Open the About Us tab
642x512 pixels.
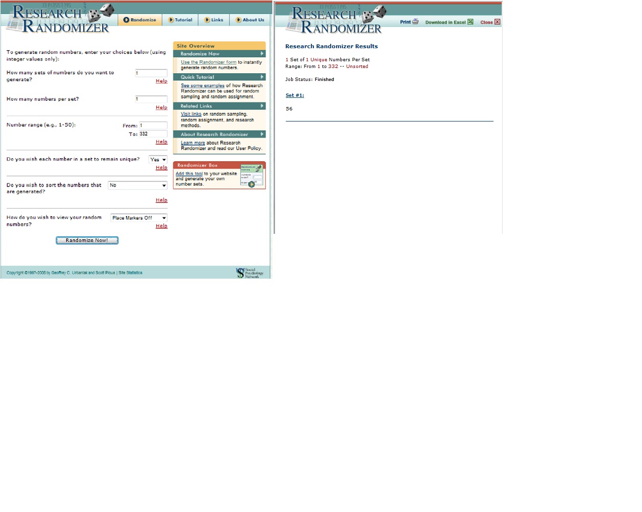pyautogui.click(x=250, y=20)
